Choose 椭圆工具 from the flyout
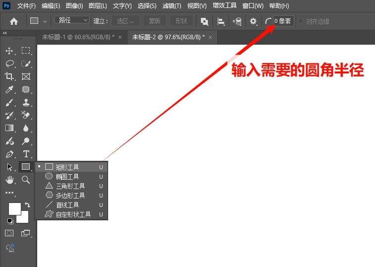Viewport: 375px width, 267px height. point(71,177)
